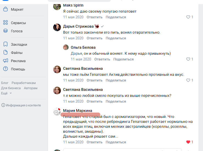The height and width of the screenshot is (151, 203).
Task: Like Светлана Васильевна's Гепатовет Актив comment
Action: 188,80
